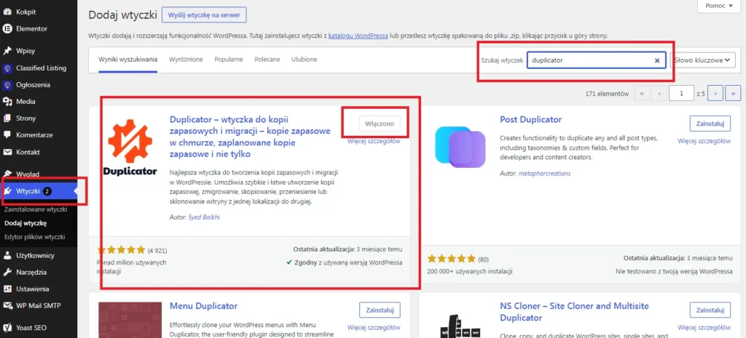
Task: Open Zainstalowane wtyczki submenu item
Action: pyautogui.click(x=36, y=209)
